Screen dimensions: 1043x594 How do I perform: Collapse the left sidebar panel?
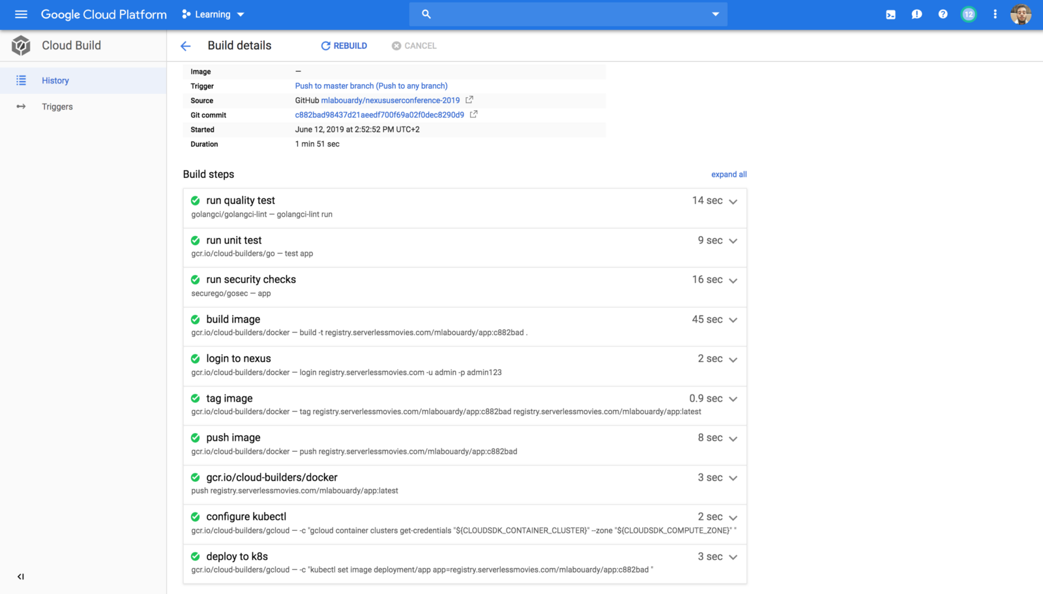[21, 576]
